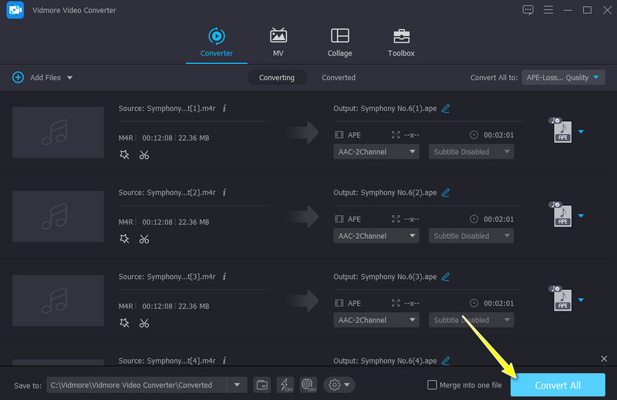Open the MV tab
The width and height of the screenshot is (617, 400).
click(x=278, y=42)
